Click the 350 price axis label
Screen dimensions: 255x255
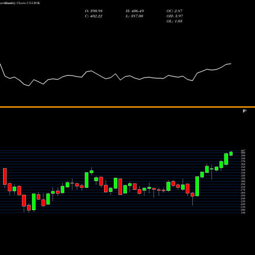point(243,167)
